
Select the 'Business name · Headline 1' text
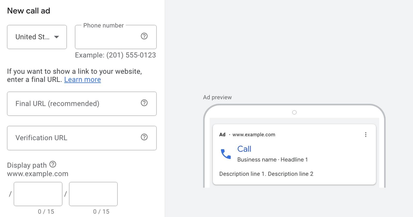pos(272,160)
